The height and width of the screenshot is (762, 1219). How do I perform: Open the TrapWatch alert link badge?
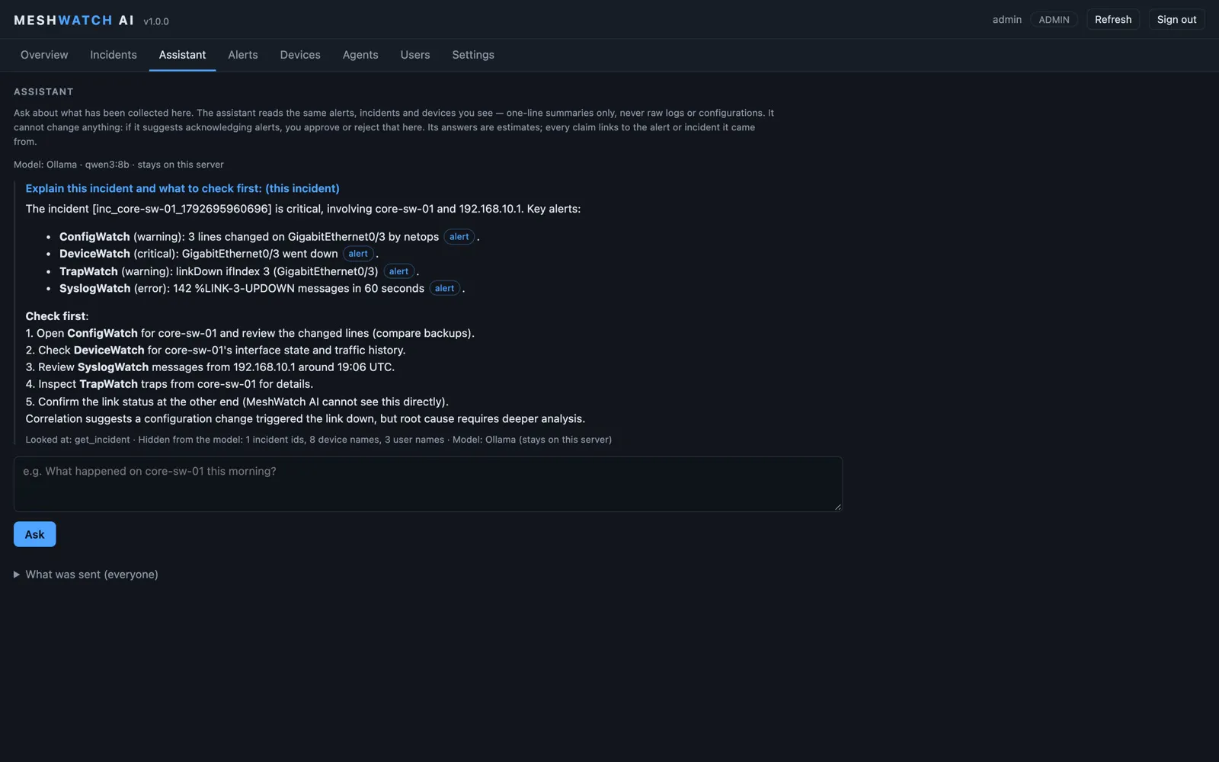[x=398, y=271]
